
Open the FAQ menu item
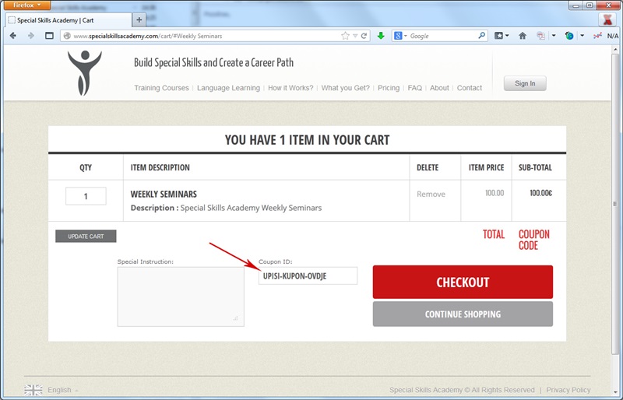point(415,88)
